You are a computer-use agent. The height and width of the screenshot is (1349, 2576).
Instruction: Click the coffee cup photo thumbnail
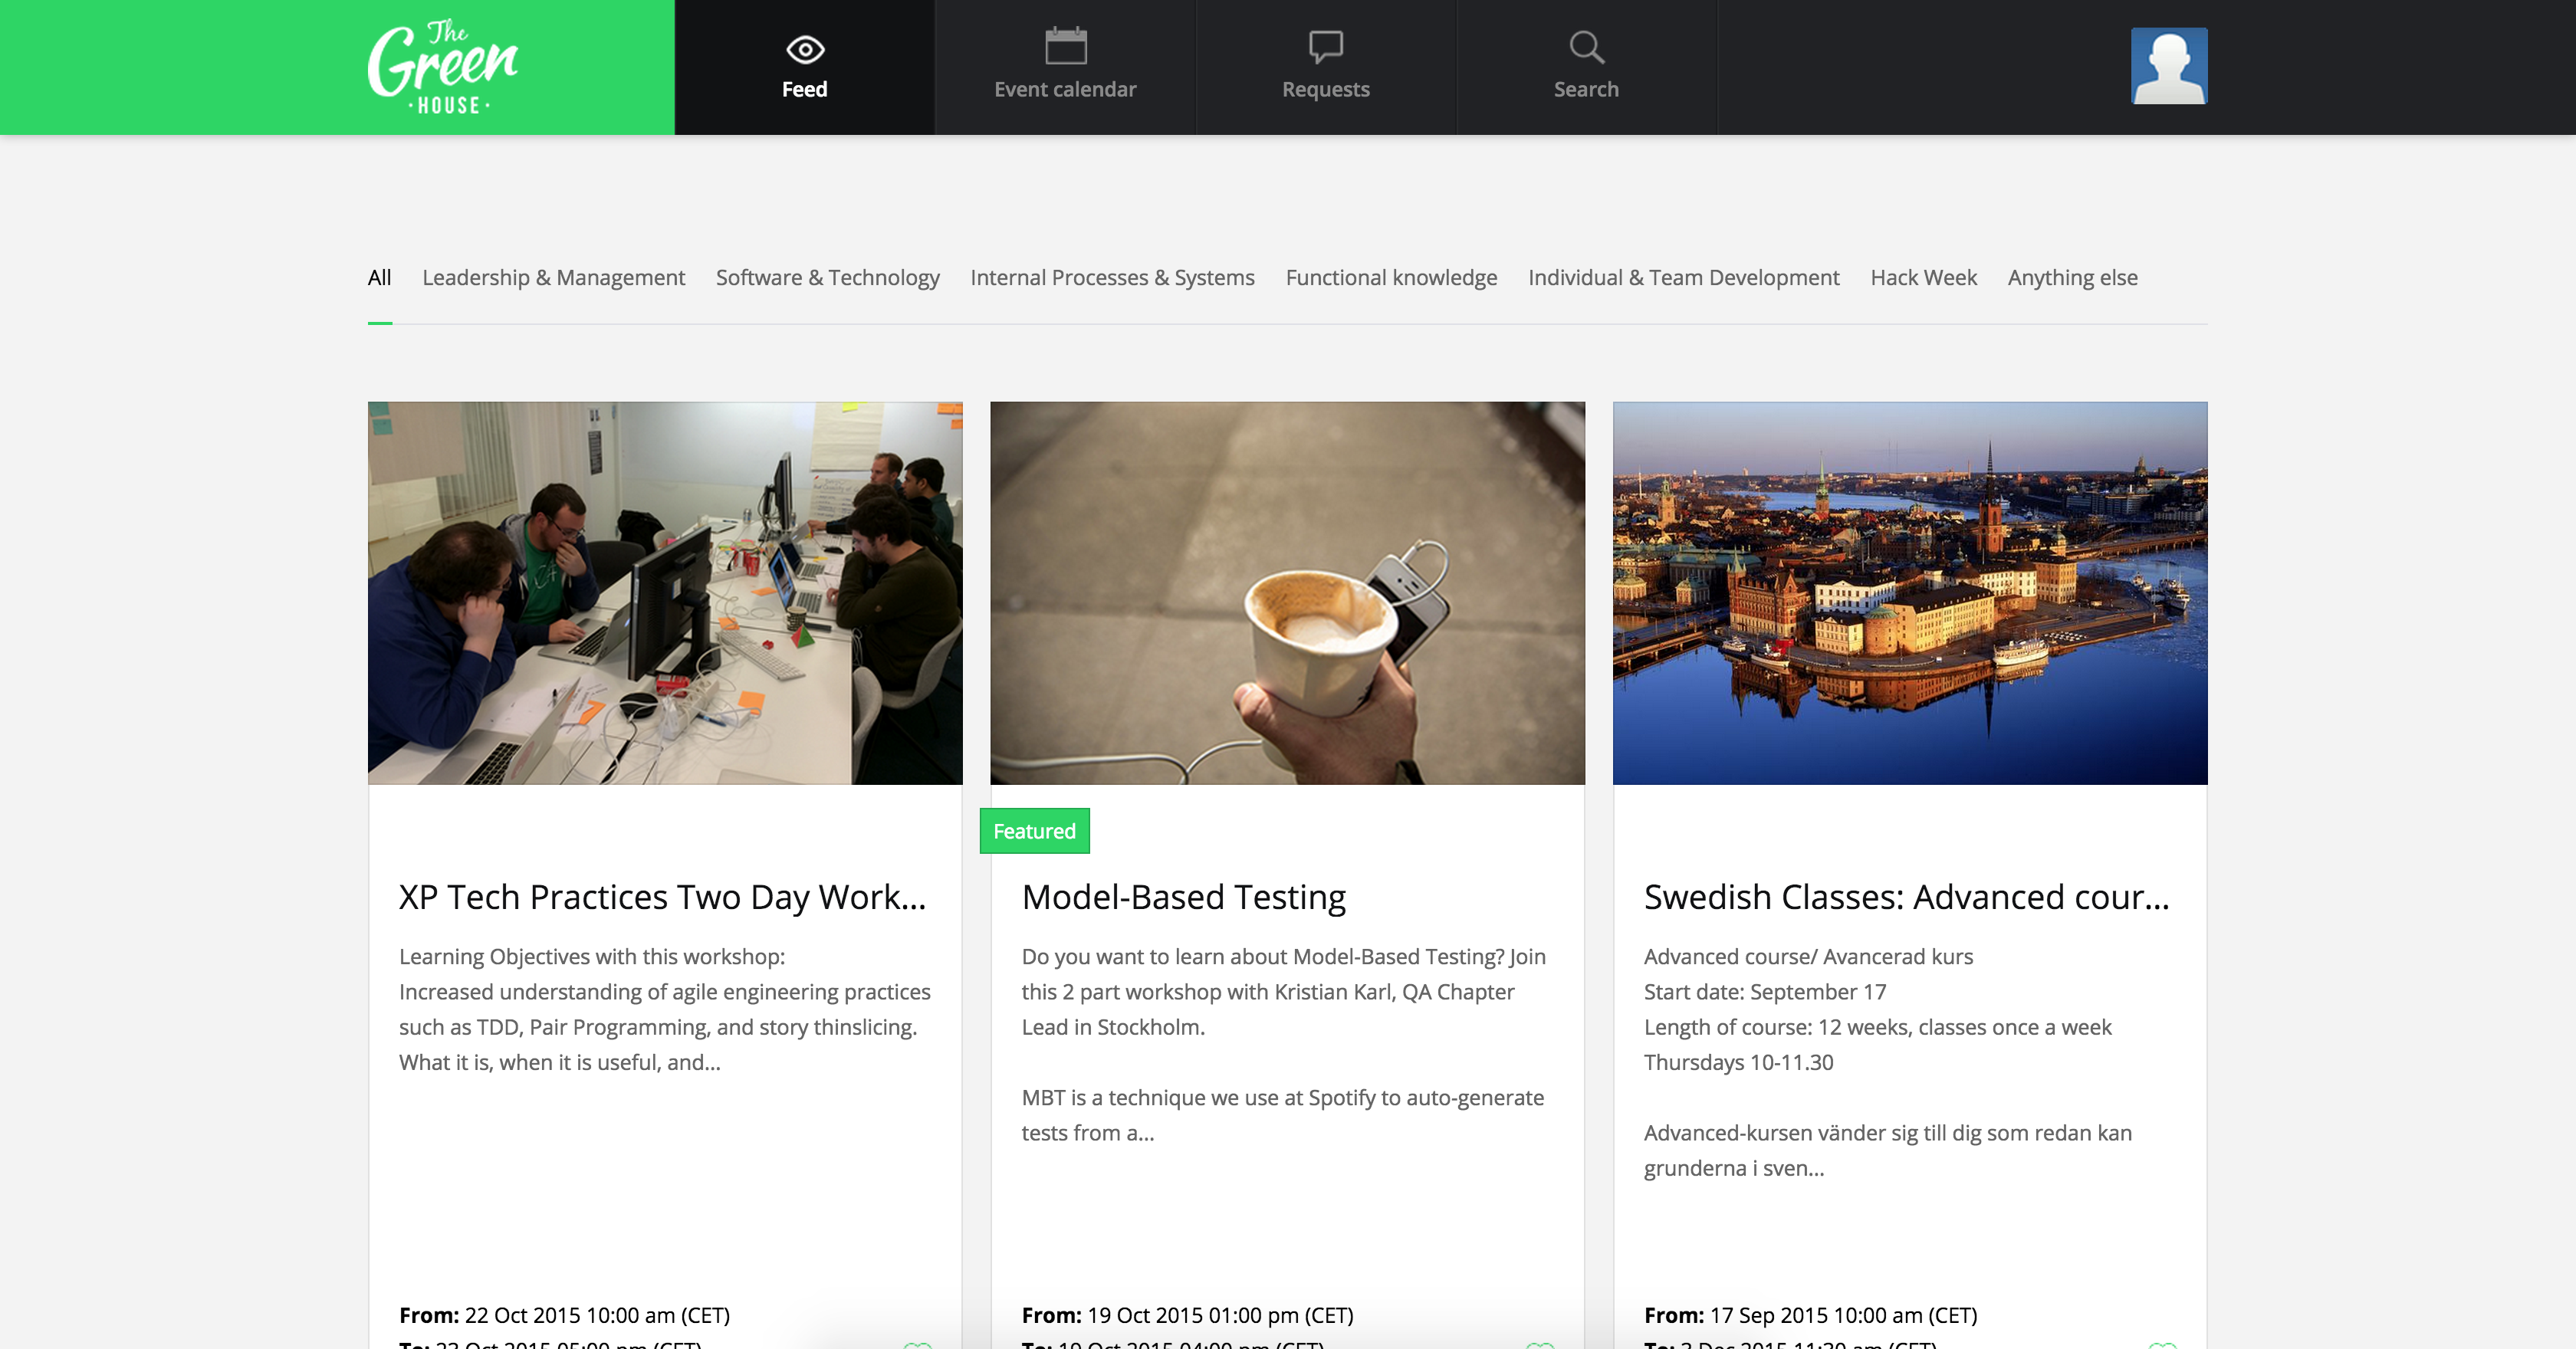coord(1287,593)
